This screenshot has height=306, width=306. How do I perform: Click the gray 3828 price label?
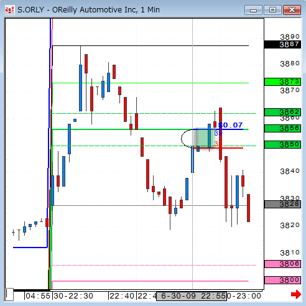tap(282, 204)
